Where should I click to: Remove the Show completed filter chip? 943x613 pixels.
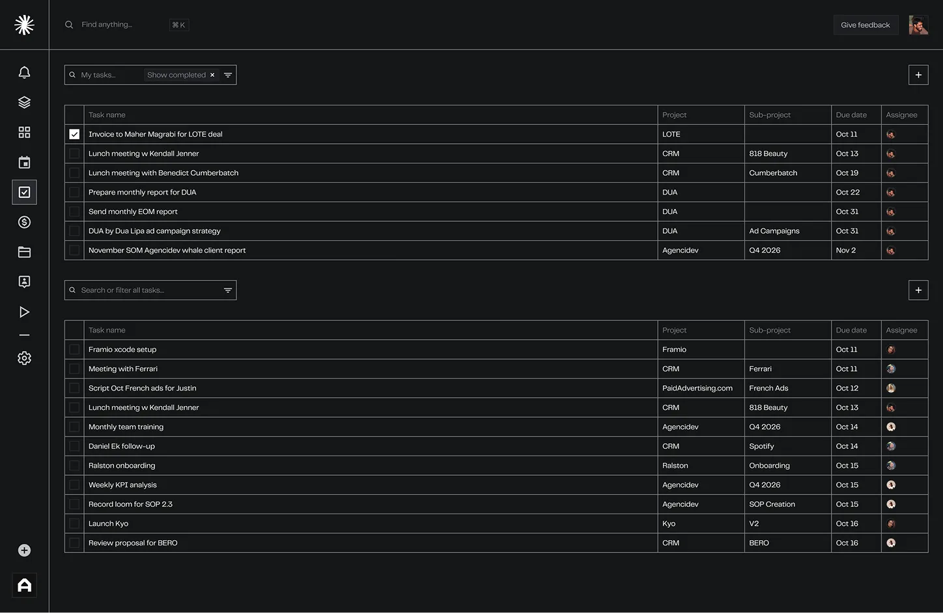tap(212, 75)
